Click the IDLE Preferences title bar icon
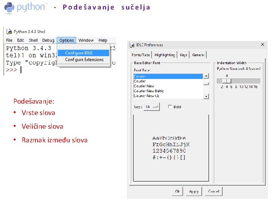This screenshot has width=274, height=205. tap(132, 45)
